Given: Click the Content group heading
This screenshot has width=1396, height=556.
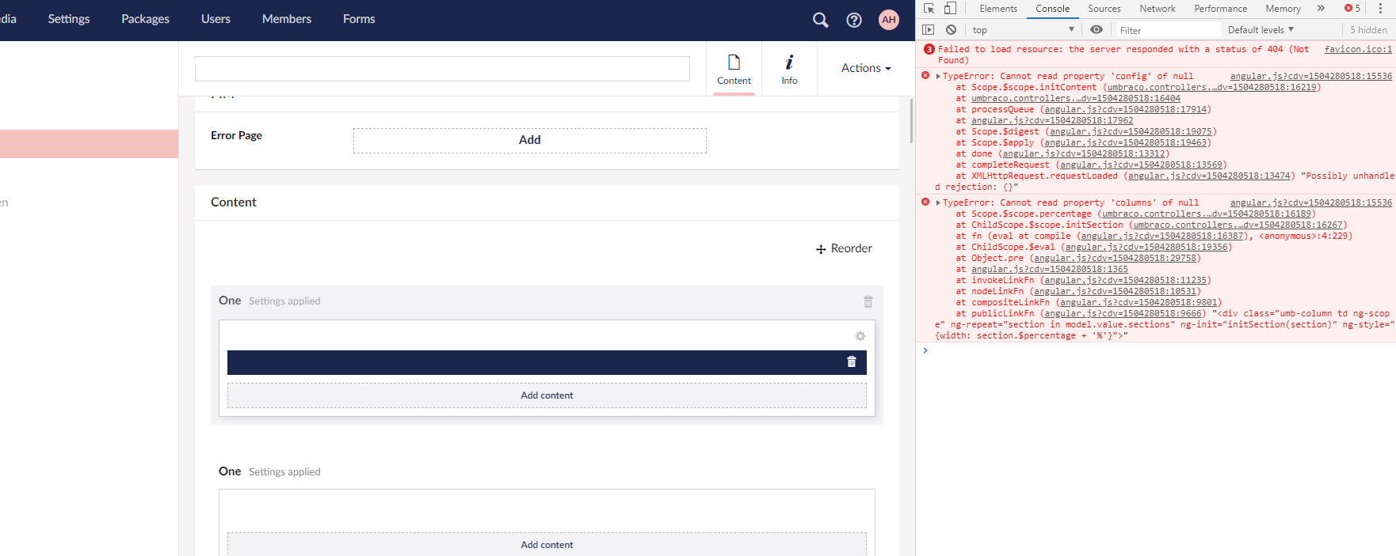Looking at the screenshot, I should pos(234,202).
